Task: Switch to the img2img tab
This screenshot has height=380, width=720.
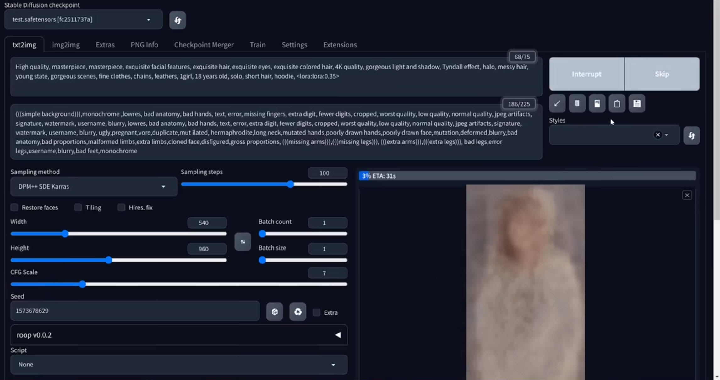Action: coord(66,45)
